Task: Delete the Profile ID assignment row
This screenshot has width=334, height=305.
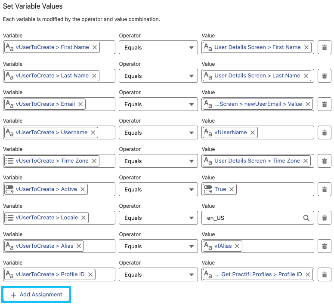Action: click(325, 275)
